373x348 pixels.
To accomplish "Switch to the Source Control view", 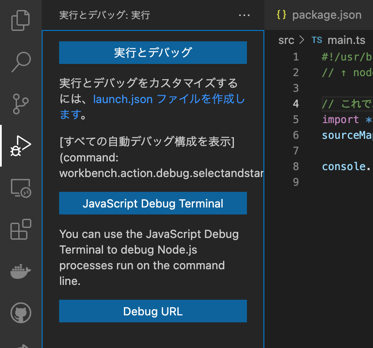I will tap(20, 104).
